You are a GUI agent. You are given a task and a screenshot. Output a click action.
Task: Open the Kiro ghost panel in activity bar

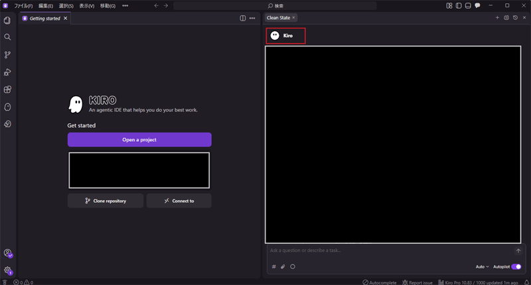7,107
